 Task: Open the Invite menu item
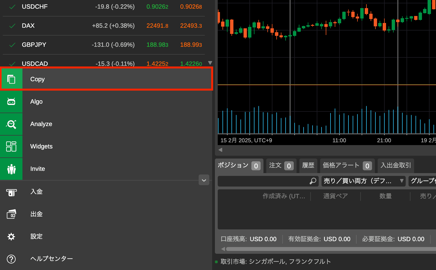tap(106, 169)
